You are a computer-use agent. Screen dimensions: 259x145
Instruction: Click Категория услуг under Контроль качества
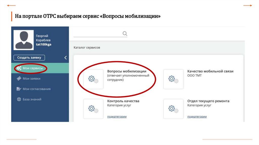pos(119,105)
